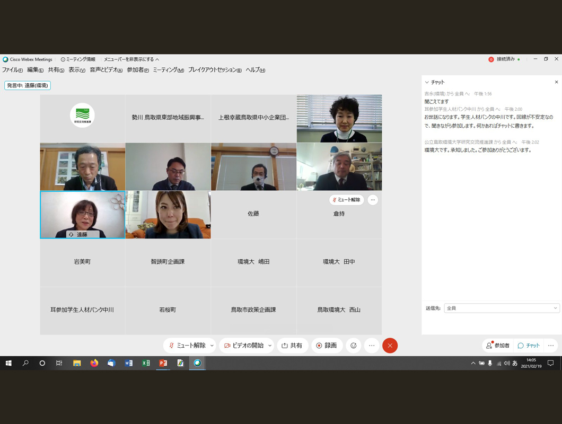The width and height of the screenshot is (562, 424).
Task: Expand video options arrow beside ビデオの開始
Action: point(270,346)
